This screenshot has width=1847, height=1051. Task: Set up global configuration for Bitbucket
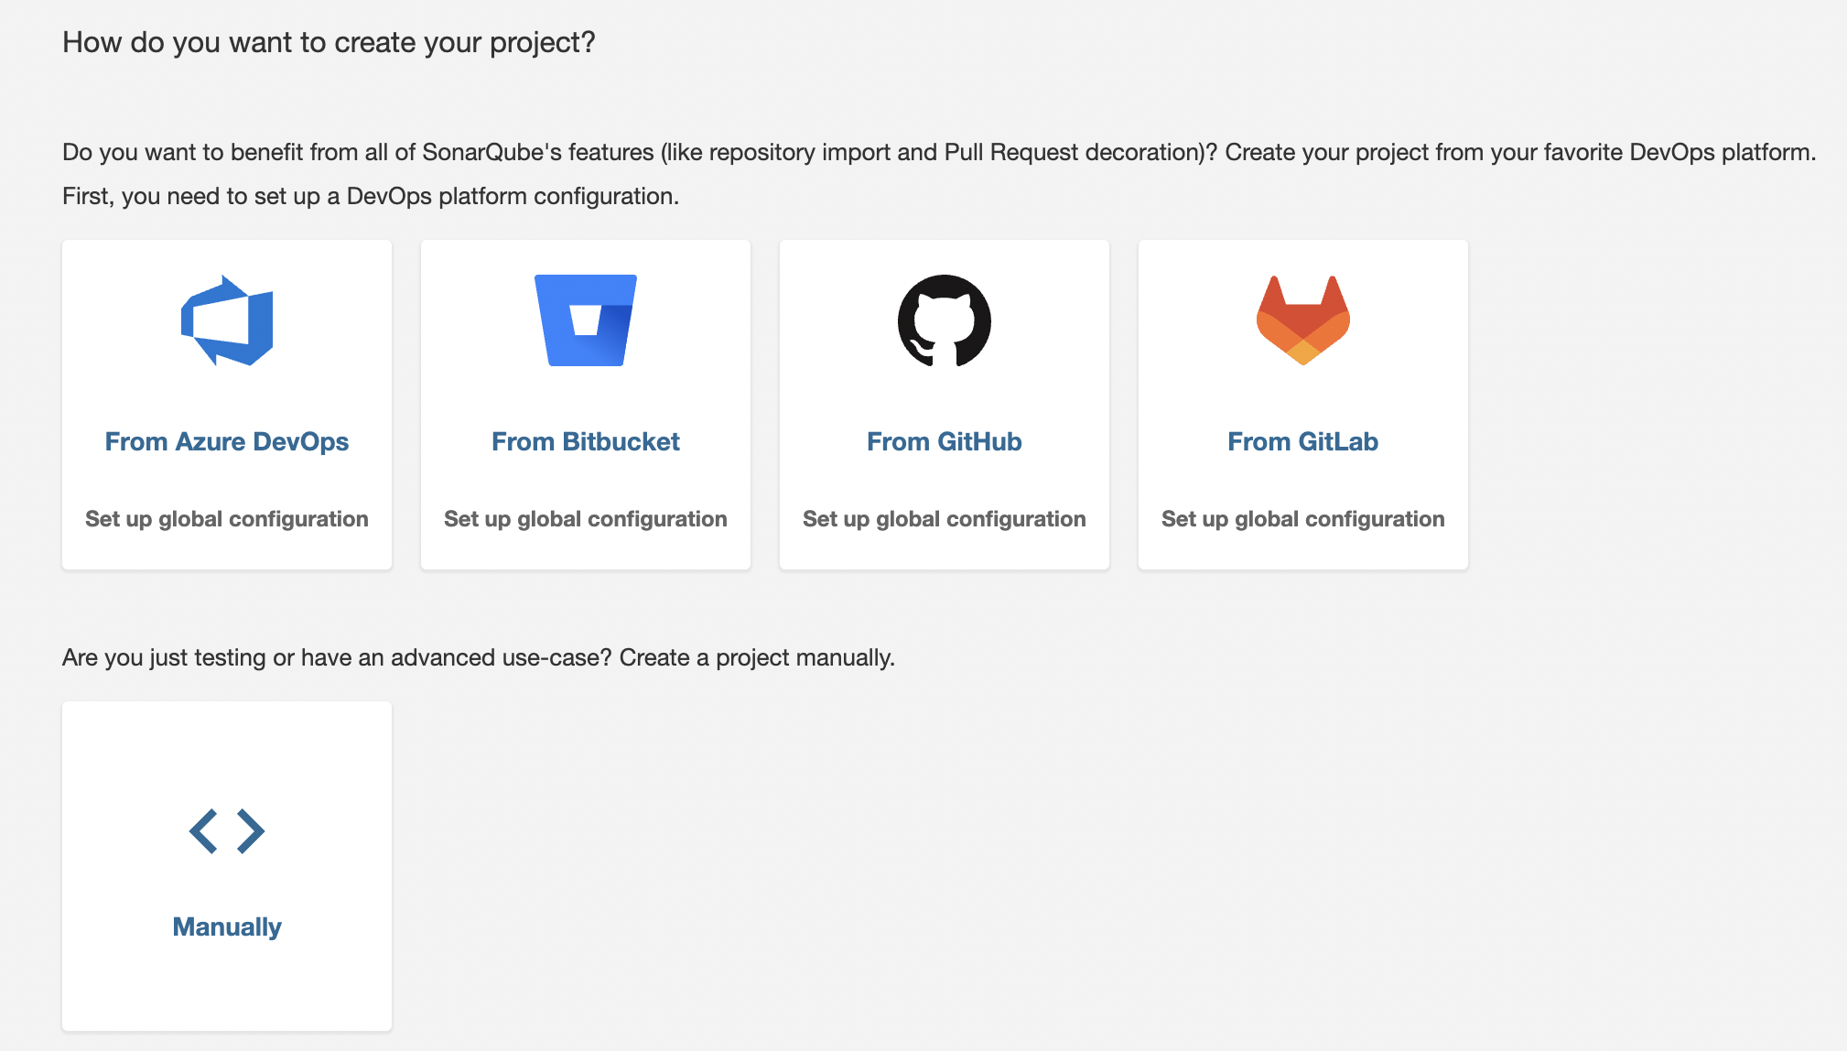(586, 519)
